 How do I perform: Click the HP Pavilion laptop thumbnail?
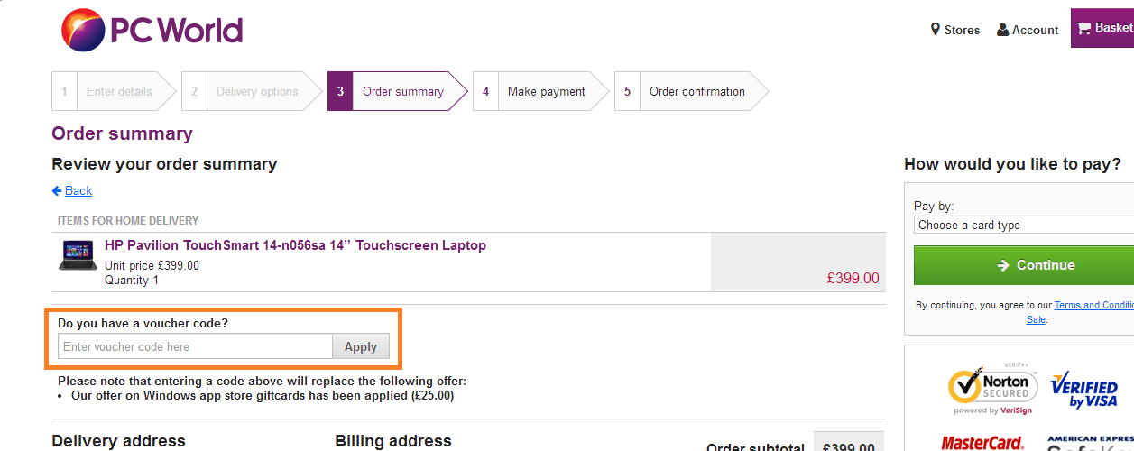[x=78, y=255]
